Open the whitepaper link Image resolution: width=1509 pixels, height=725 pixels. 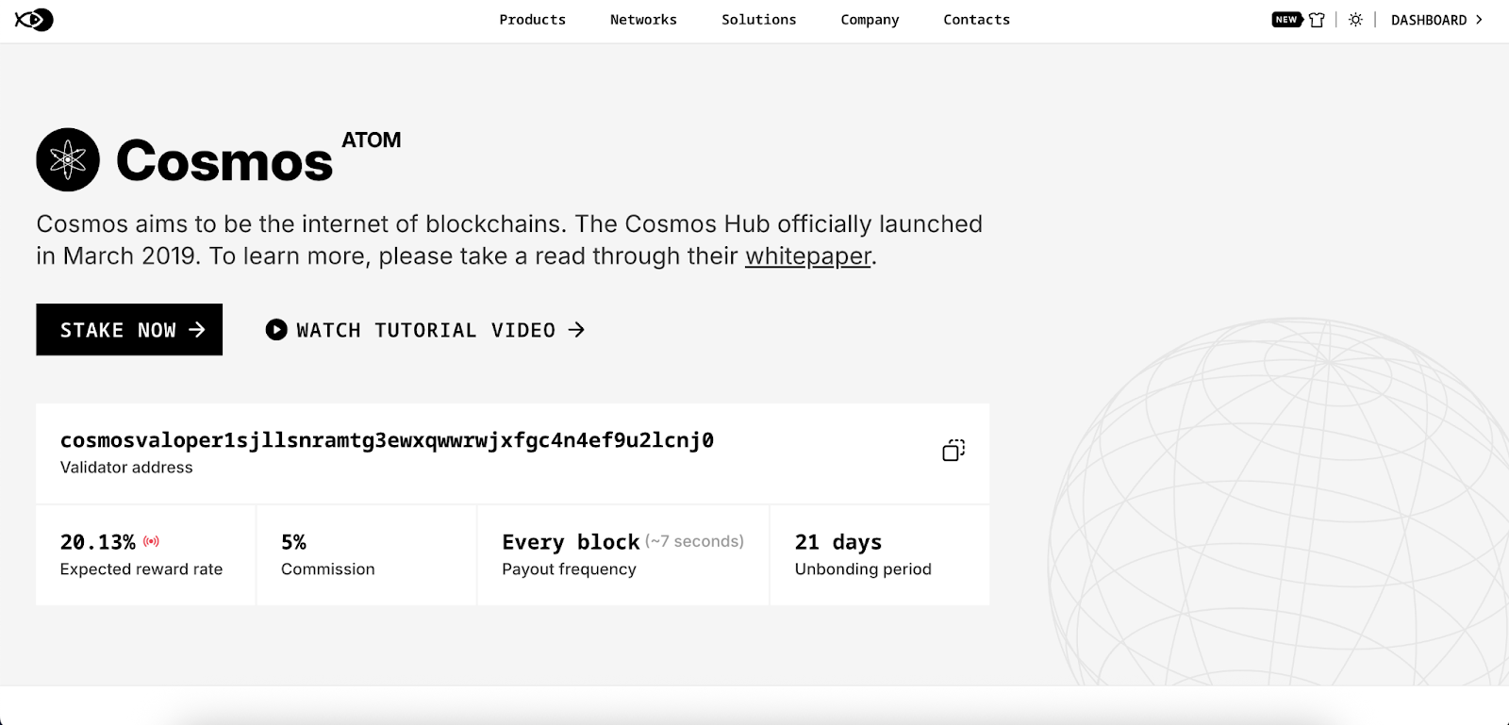(x=807, y=256)
